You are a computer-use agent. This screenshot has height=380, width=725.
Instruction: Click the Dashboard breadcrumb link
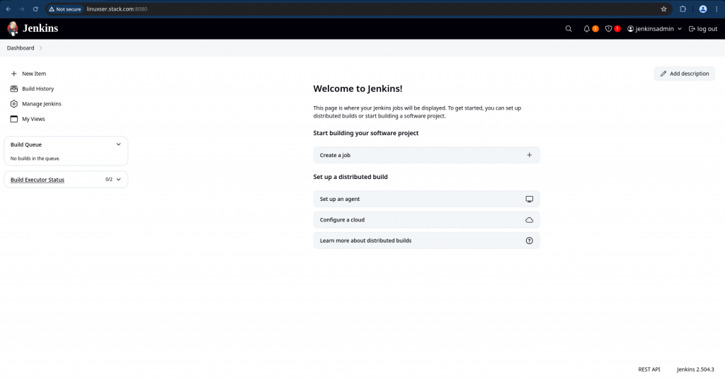(21, 48)
